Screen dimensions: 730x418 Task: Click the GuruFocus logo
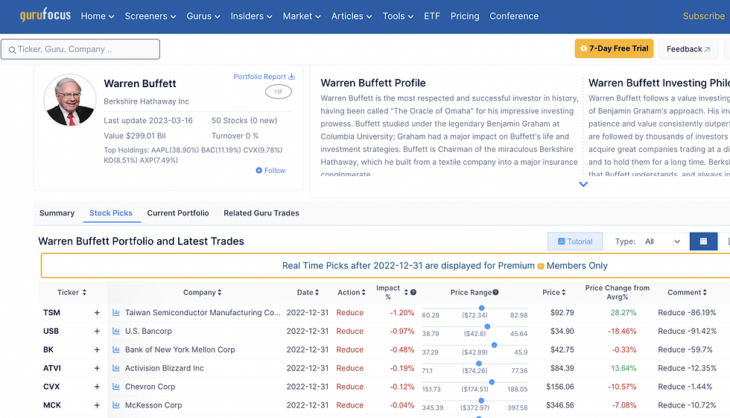tap(45, 15)
